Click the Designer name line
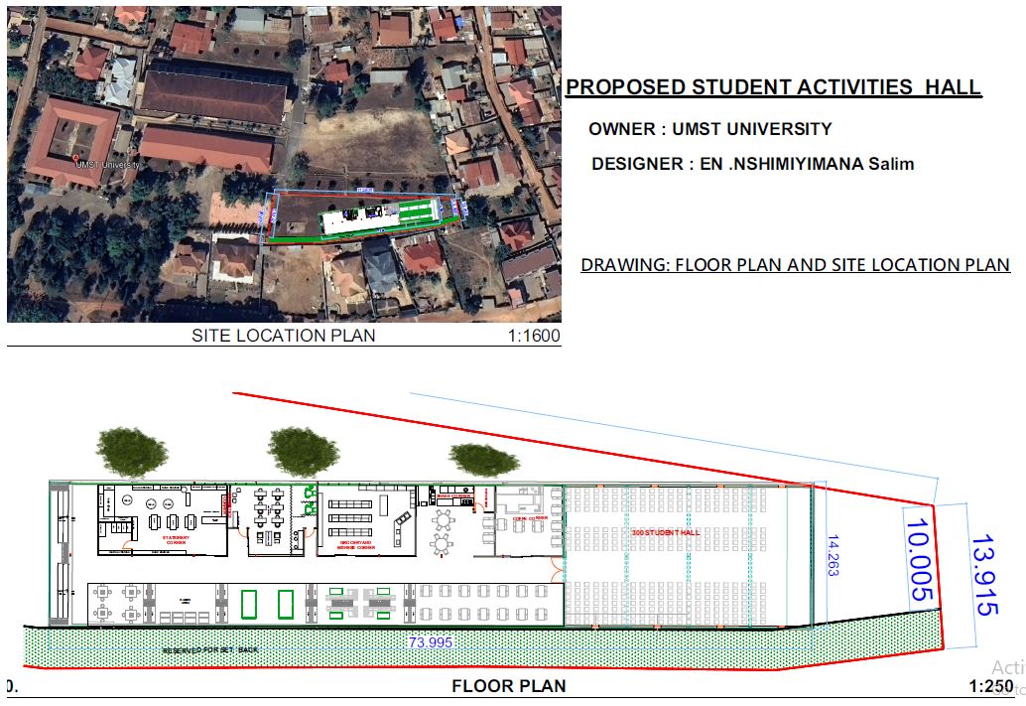1026x706 pixels. 751,164
